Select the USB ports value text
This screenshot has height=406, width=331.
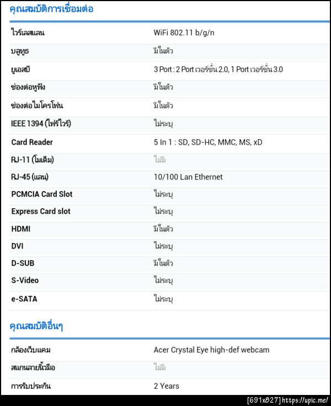[218, 70]
